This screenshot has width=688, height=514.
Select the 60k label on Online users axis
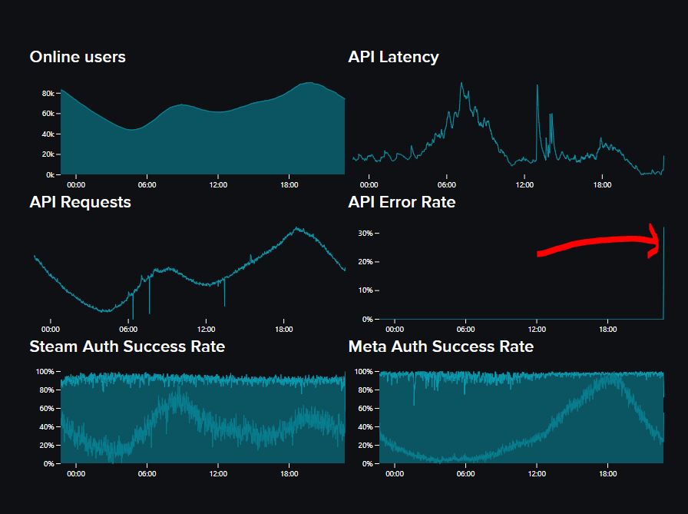[x=48, y=114]
